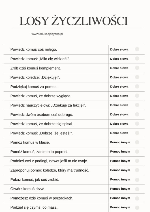Click 'Zaproponuj pomoc koledze, który ma trudność.'

[50, 170]
